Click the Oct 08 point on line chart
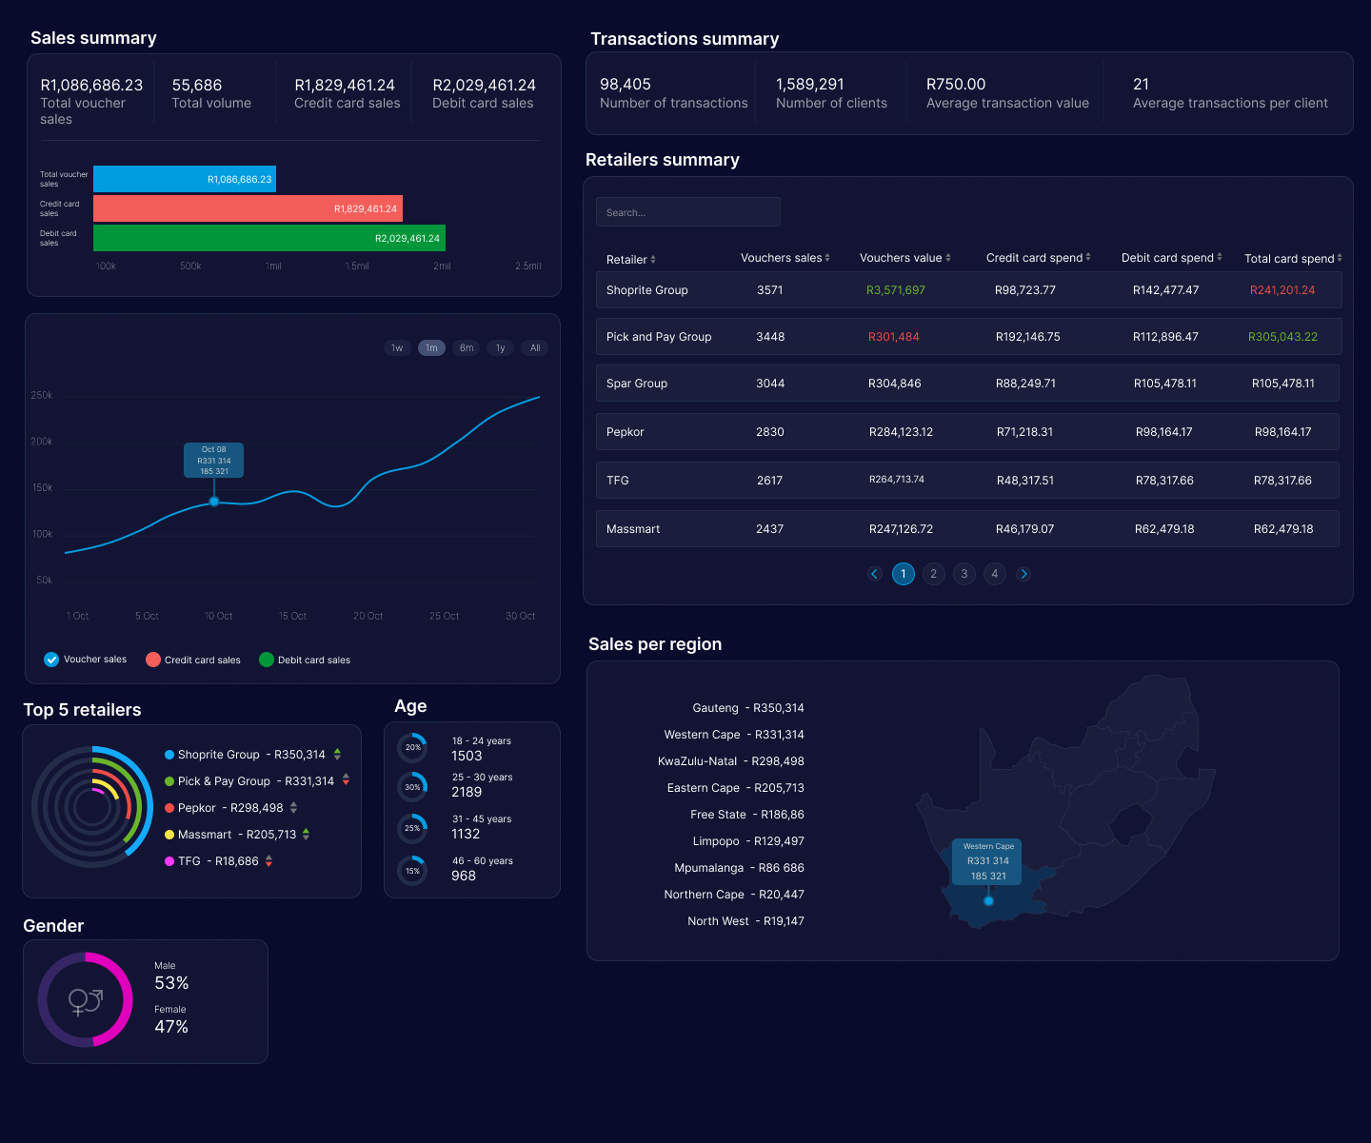1371x1143 pixels. 214,502
